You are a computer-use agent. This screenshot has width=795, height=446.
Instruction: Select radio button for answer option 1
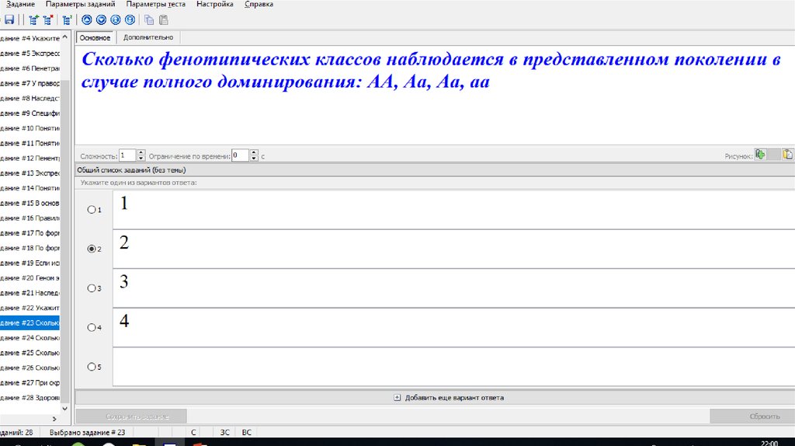92,210
